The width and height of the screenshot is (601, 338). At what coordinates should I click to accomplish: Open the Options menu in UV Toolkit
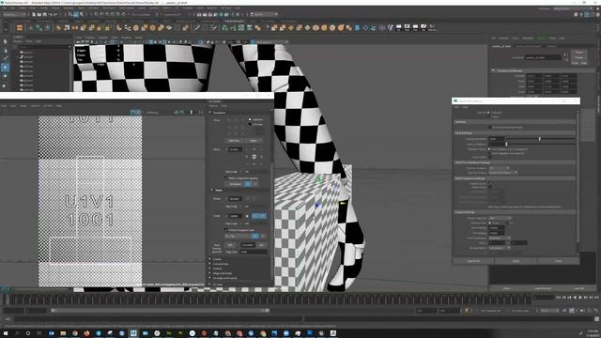[x=213, y=106]
